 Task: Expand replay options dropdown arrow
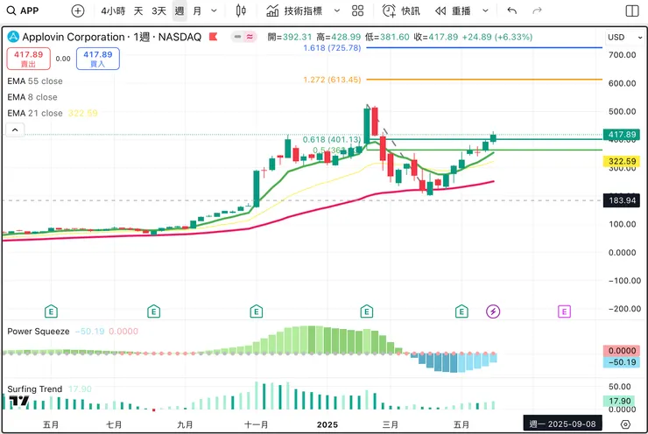click(486, 10)
